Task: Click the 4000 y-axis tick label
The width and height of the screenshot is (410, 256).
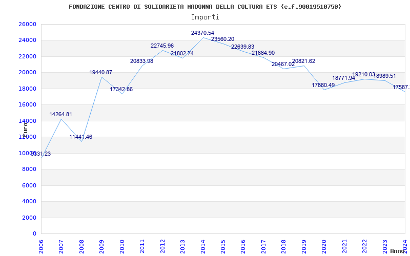Action: pos(29,202)
